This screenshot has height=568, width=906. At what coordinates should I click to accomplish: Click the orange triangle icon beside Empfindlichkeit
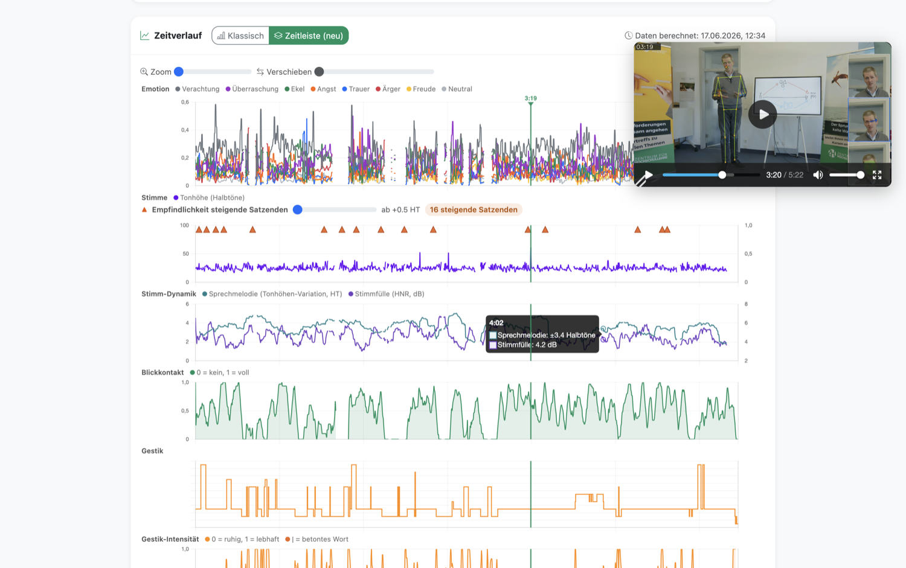[x=144, y=210]
